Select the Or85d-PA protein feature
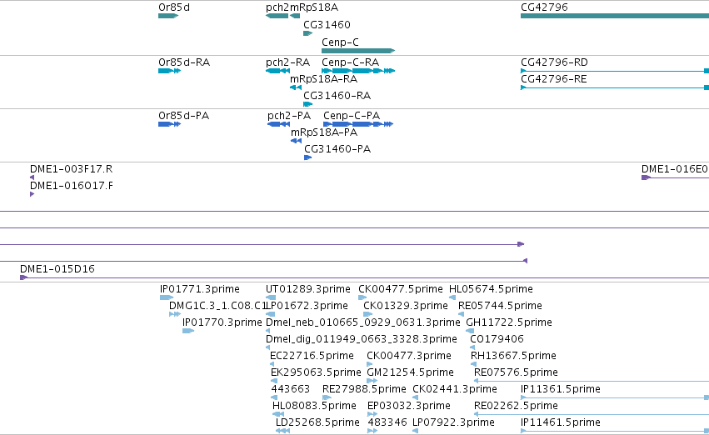This screenshot has height=435, width=709. click(170, 124)
